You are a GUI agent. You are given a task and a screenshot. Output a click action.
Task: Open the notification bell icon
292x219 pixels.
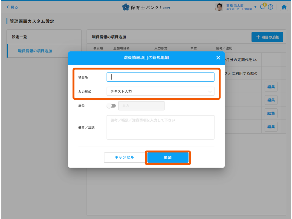262,7
